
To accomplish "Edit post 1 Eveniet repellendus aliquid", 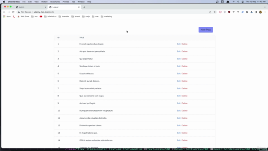I will tap(179, 44).
